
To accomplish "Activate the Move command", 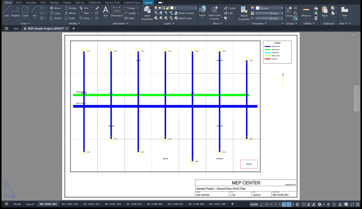I will [x=55, y=8].
